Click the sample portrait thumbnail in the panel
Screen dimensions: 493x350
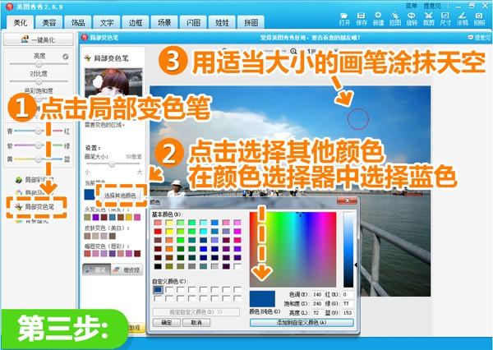[x=113, y=82]
